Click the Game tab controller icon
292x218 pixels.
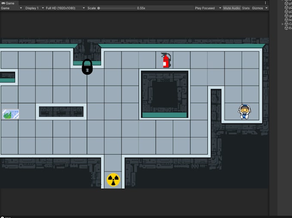pyautogui.click(x=3, y=3)
